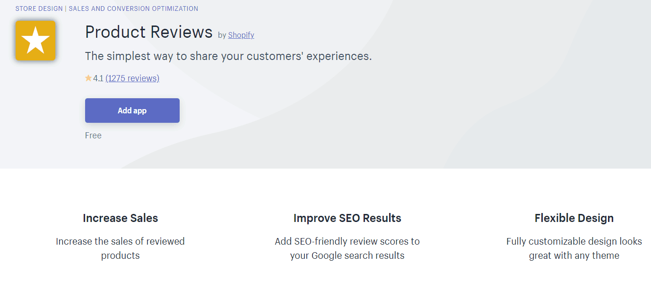Viewport: 651px width, 281px height.
Task: Click the fully customizable design description
Action: tap(574, 248)
